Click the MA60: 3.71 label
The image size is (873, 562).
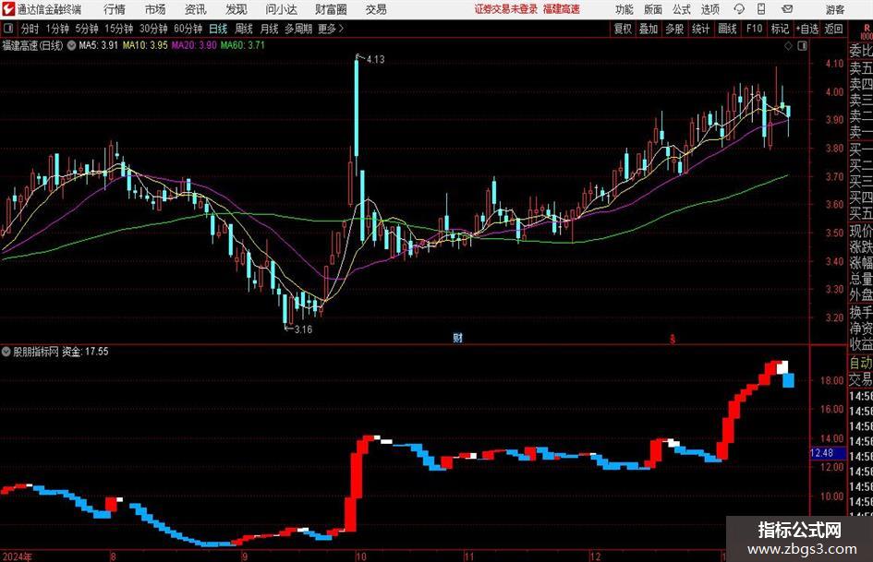(243, 45)
